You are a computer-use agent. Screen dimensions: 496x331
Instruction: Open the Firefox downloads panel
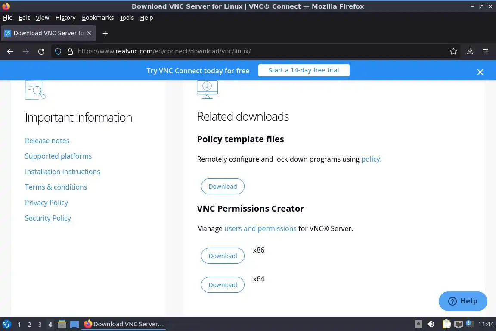470,51
